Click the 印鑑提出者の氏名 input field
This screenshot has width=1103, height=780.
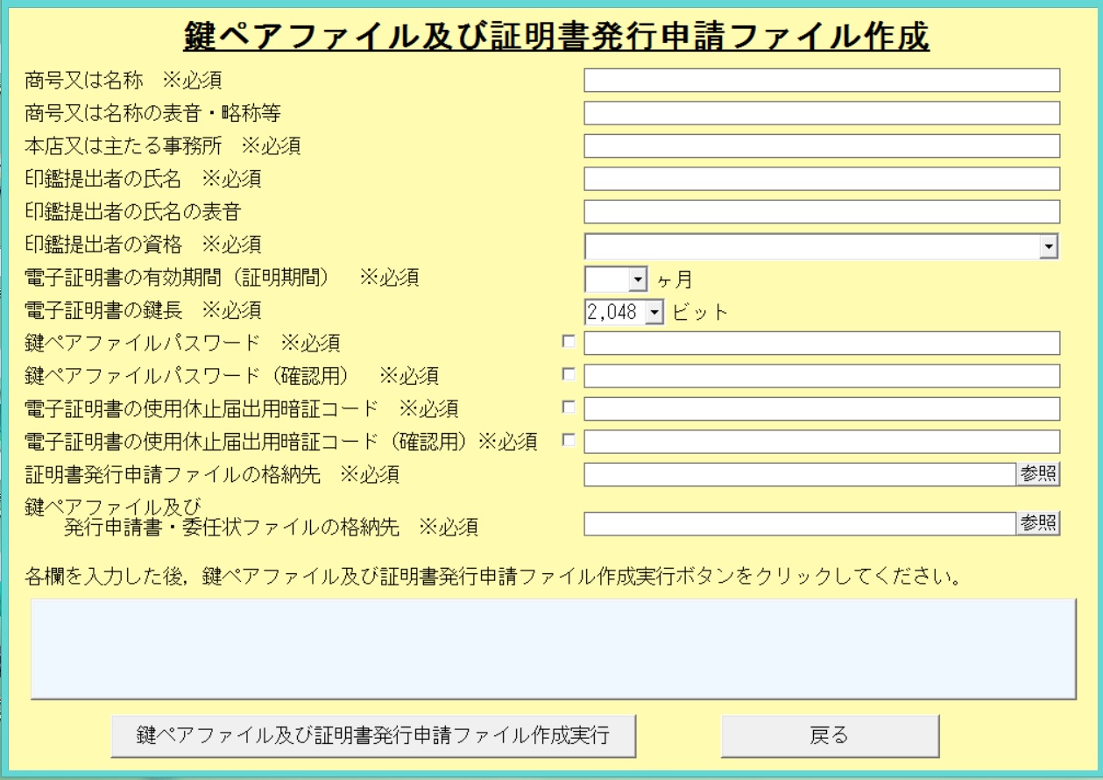(x=822, y=179)
